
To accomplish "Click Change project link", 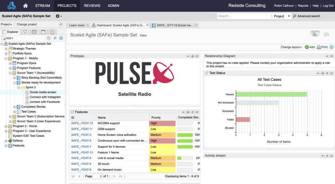I will coord(27,24).
